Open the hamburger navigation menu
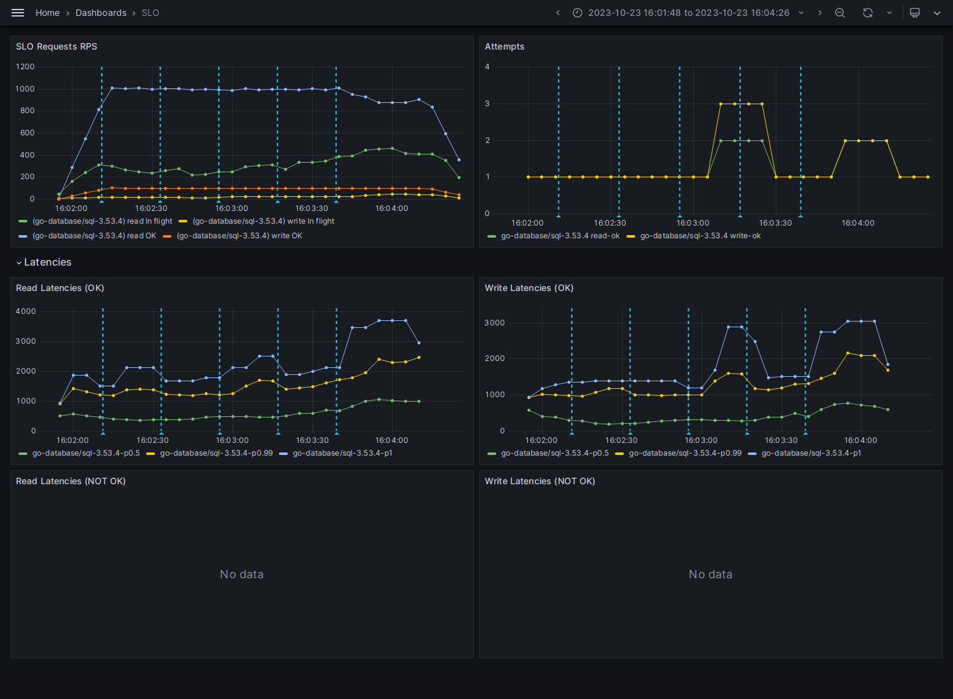This screenshot has width=953, height=699. pyautogui.click(x=18, y=13)
